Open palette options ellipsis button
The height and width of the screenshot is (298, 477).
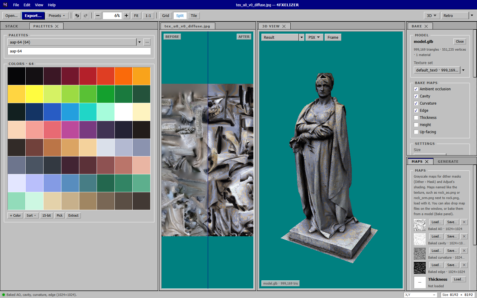(x=147, y=42)
